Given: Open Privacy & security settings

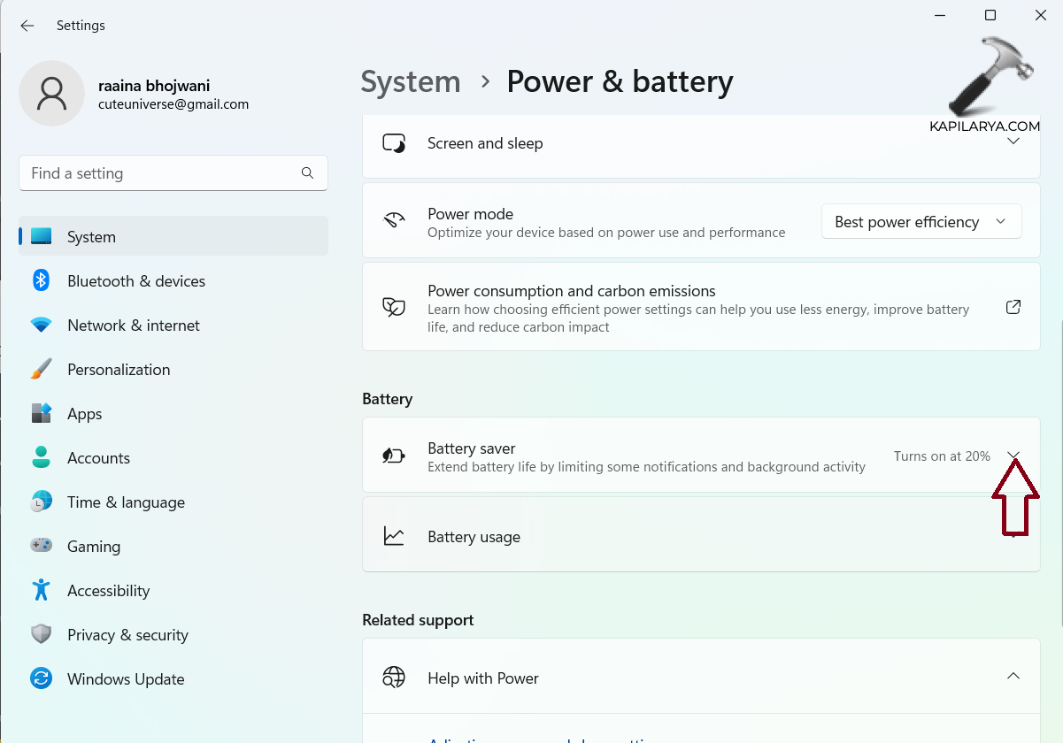Looking at the screenshot, I should coord(127,635).
